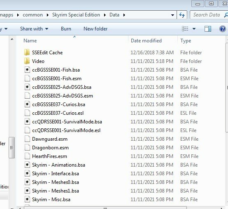228x209 pixels.
Task: Navigate to the steamapps breadcrumb
Action: tap(7, 15)
